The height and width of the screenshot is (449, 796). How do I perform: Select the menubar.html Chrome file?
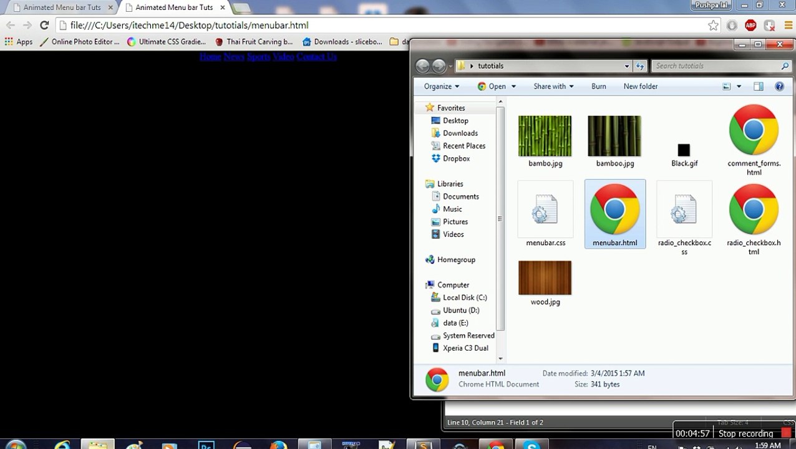coord(615,214)
